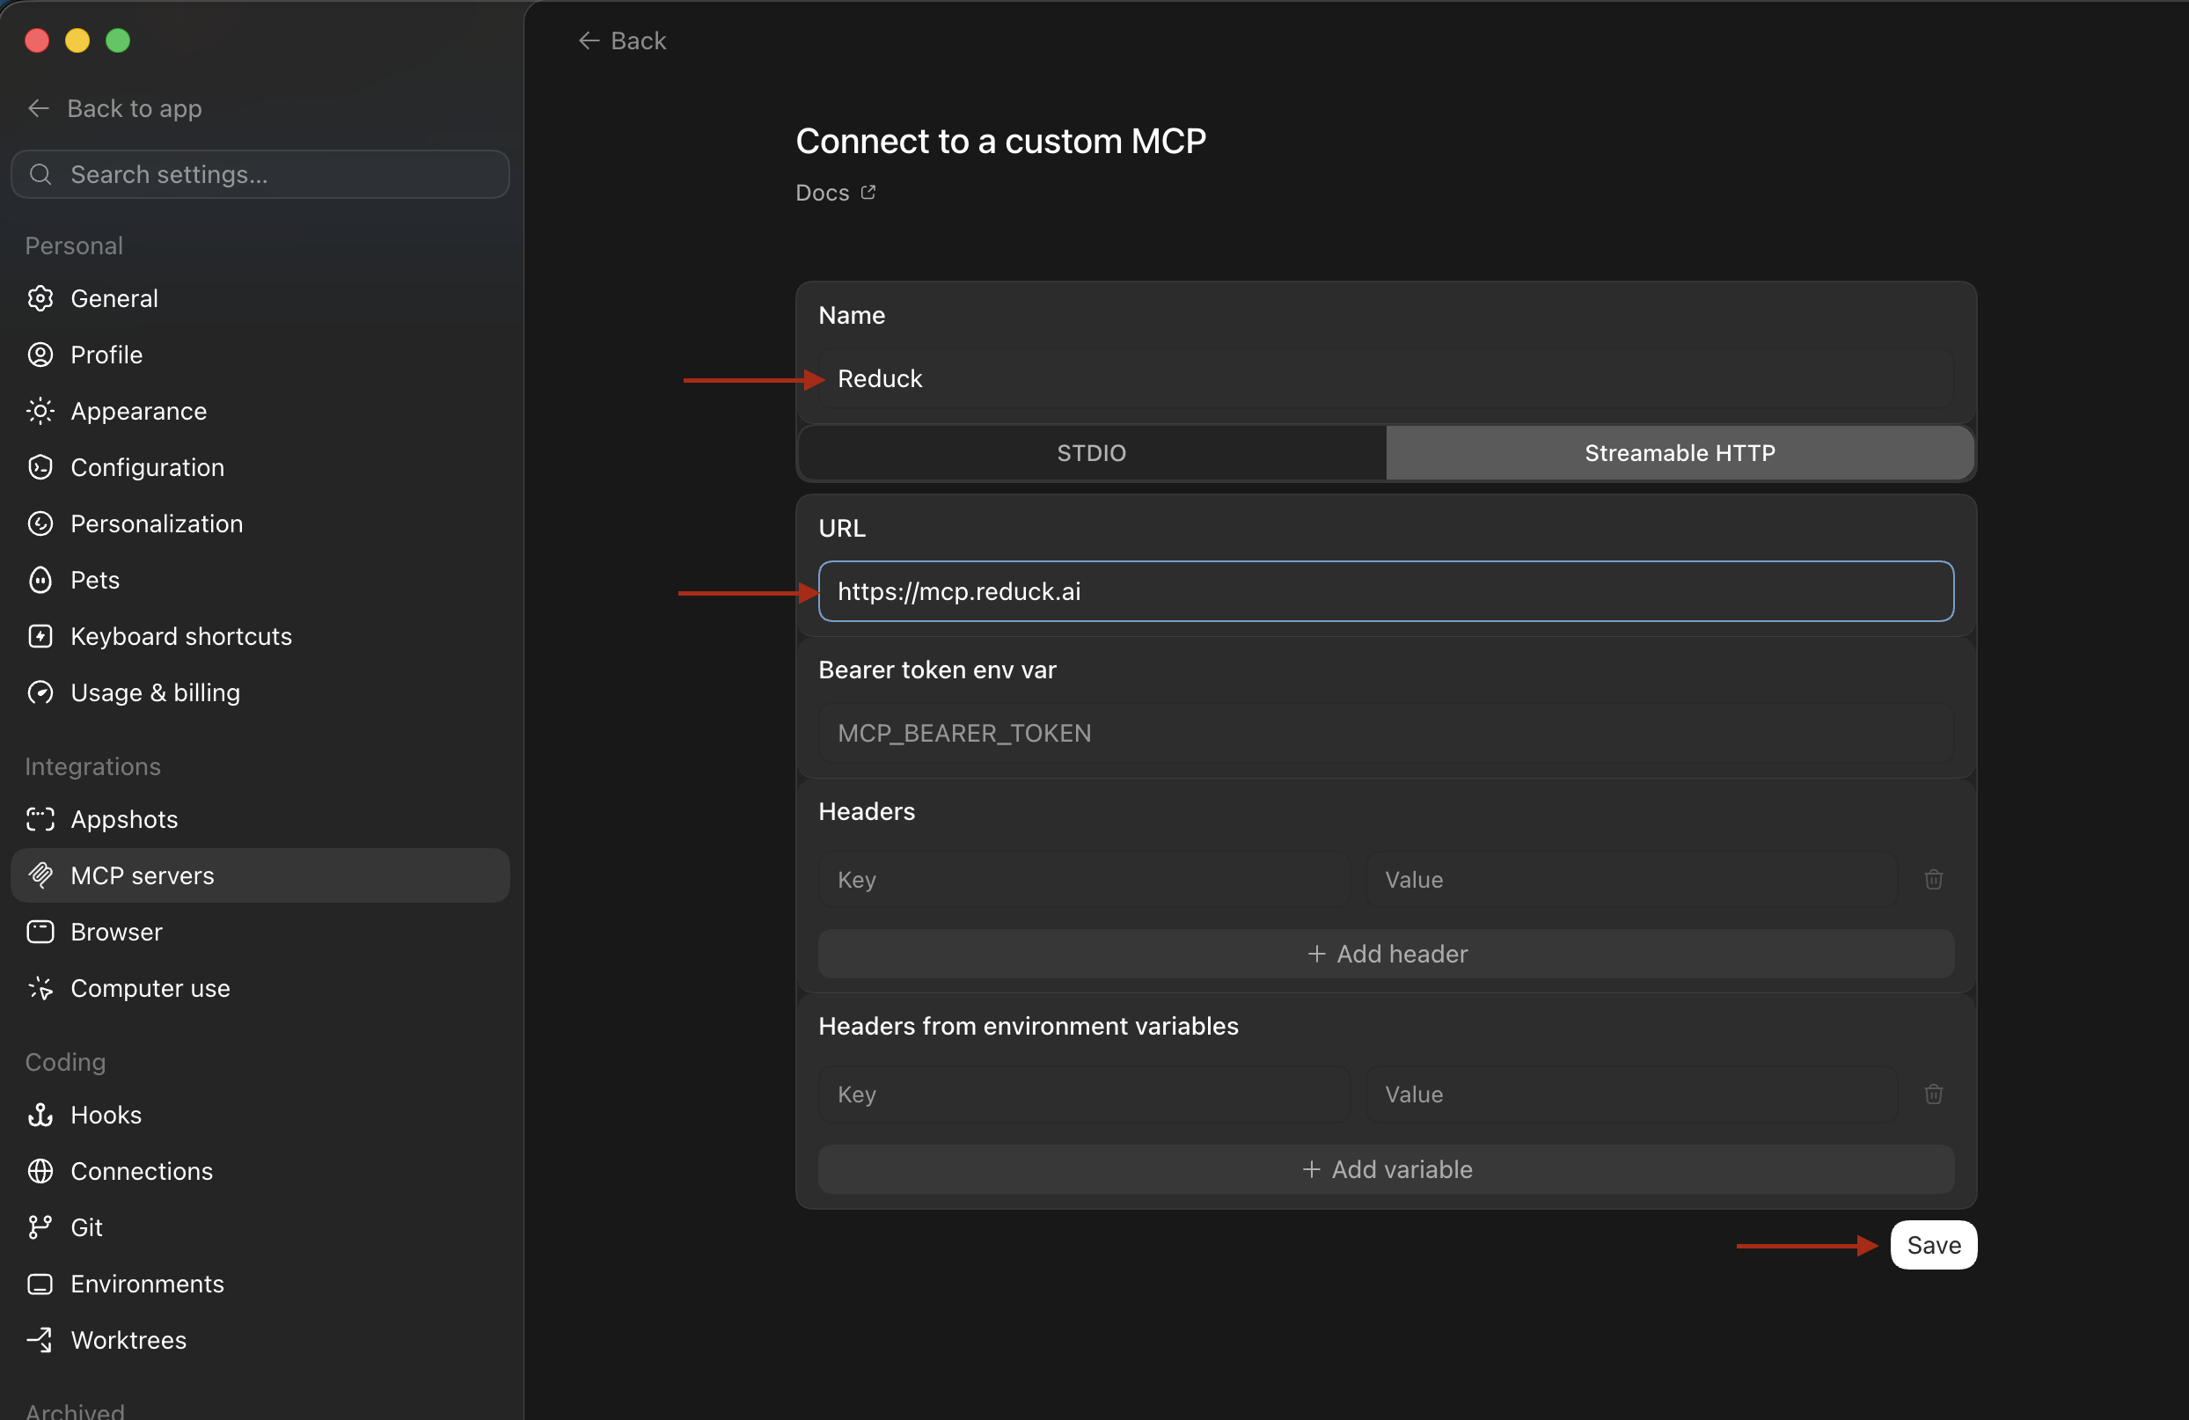Click the yellow minimize window button
Screen dimensions: 2189x1420
tap(77, 40)
